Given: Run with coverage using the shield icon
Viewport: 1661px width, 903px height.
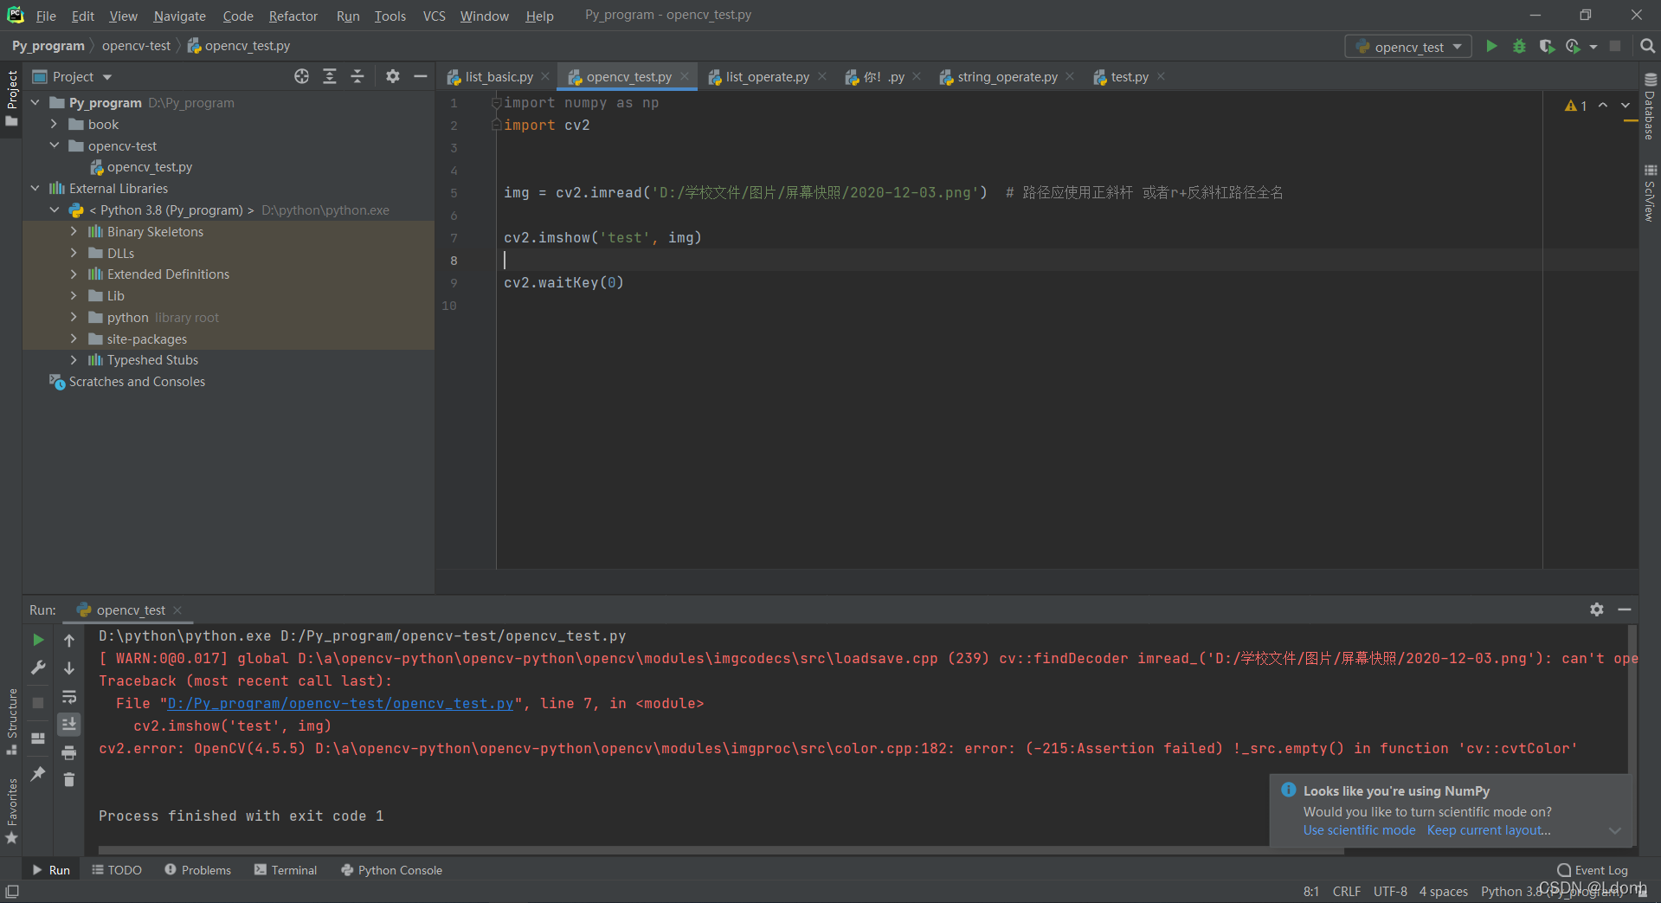Looking at the screenshot, I should 1548,46.
